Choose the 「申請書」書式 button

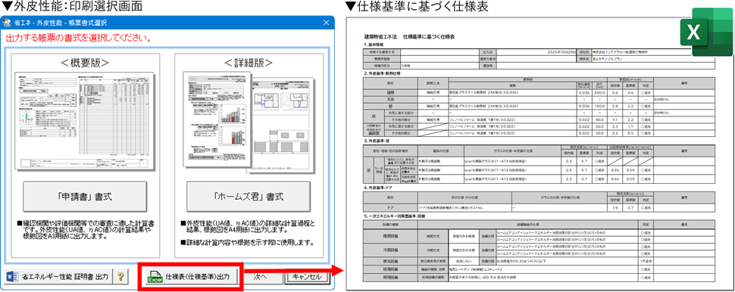coord(86,197)
